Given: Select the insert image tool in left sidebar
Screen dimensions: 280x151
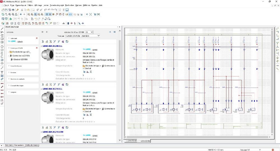Looking at the screenshot, I should click(x=2, y=76).
